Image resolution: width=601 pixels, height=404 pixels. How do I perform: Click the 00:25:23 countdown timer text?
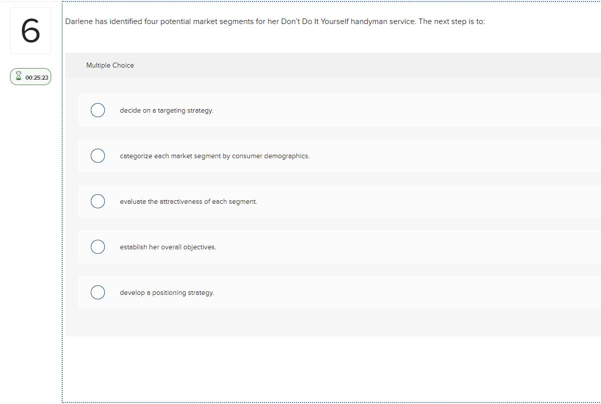coord(37,78)
